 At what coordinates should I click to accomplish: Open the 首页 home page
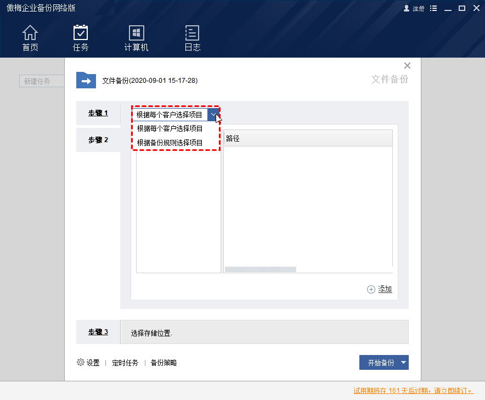pos(30,37)
